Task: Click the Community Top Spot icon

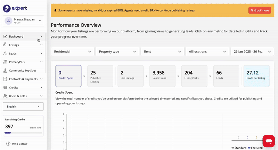Action: (x=5, y=70)
